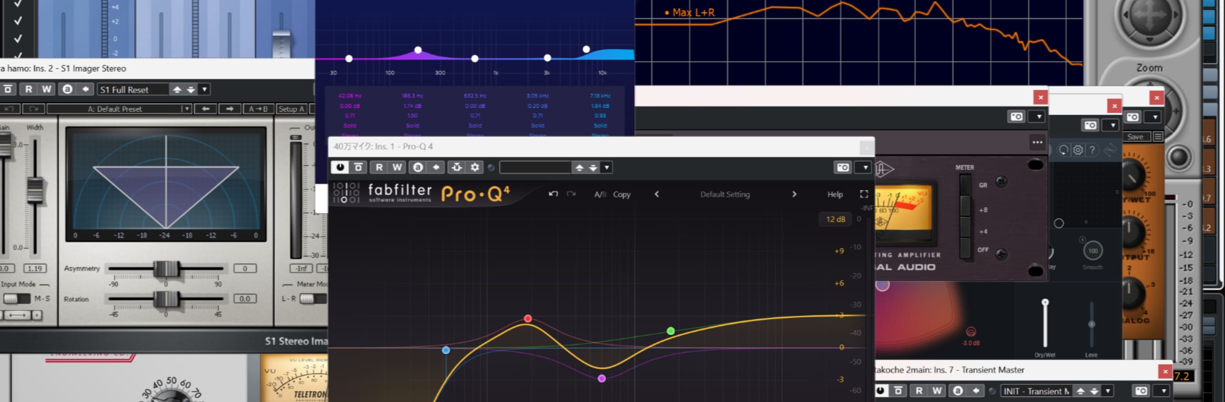
Task: Enable Read automation (R) in S1 Imager window
Action: pos(29,89)
